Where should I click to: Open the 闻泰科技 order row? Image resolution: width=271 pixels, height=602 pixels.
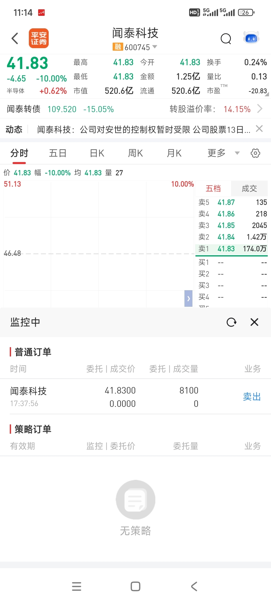coord(135,397)
